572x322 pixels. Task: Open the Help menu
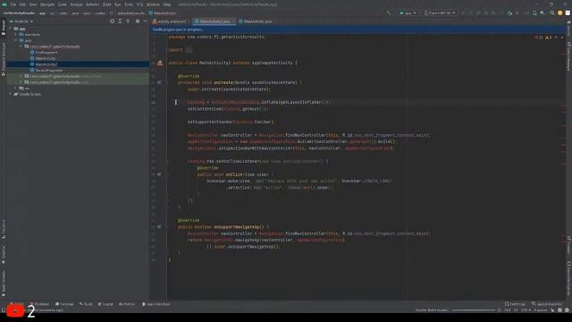point(167,4)
